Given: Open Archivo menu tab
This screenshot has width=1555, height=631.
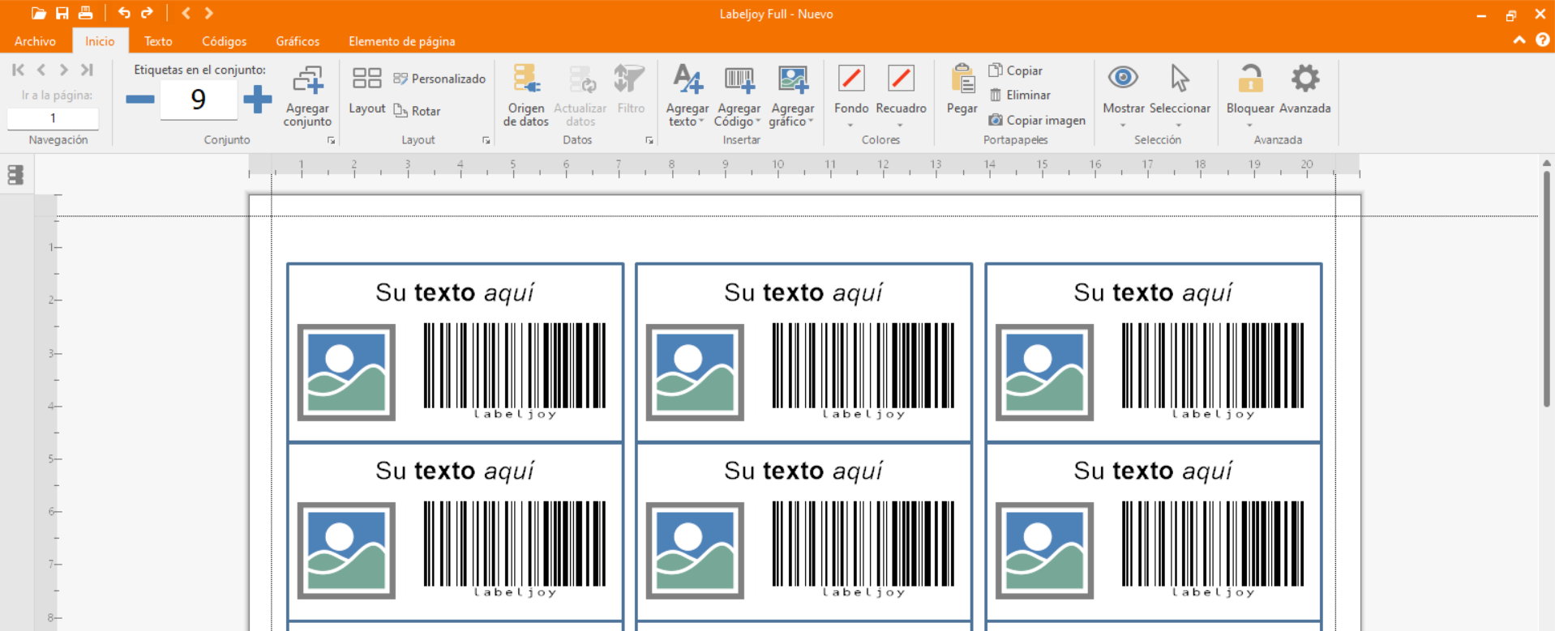Looking at the screenshot, I should [x=35, y=41].
